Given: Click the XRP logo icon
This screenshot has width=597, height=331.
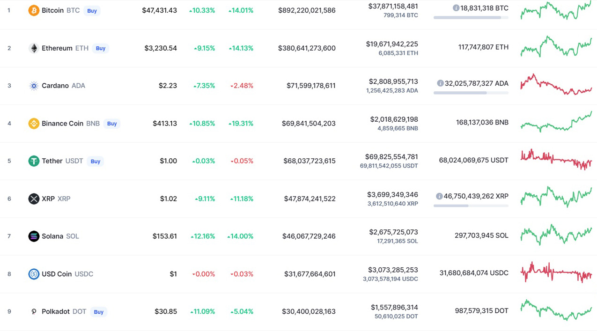Looking at the screenshot, I should coord(34,199).
